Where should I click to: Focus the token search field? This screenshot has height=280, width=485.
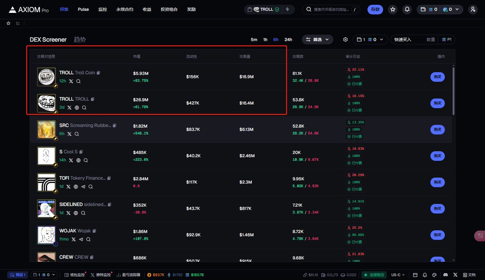point(331,9)
